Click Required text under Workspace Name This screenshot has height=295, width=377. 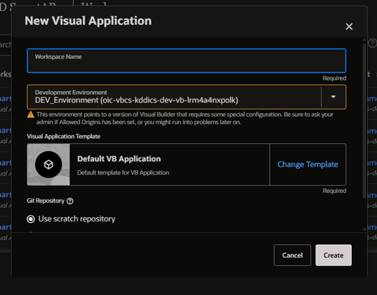click(334, 78)
